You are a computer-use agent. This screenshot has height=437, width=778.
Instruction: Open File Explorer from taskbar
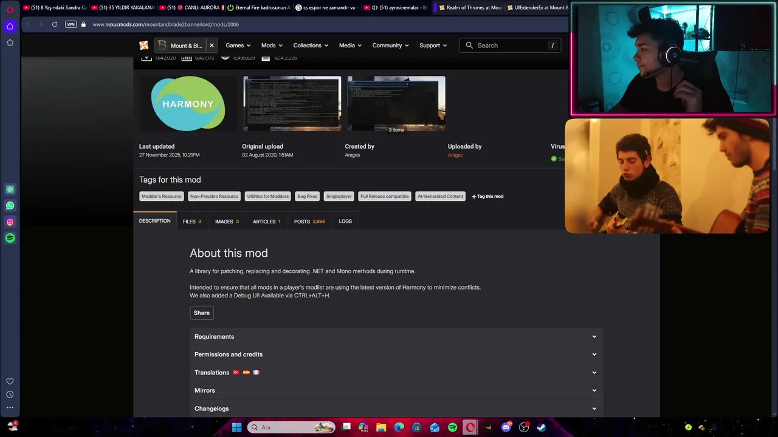381,427
